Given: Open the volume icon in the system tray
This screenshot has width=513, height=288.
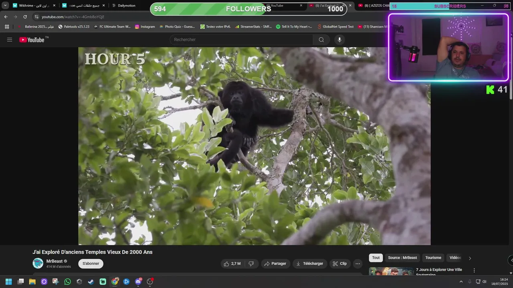Looking at the screenshot, I should [484, 282].
